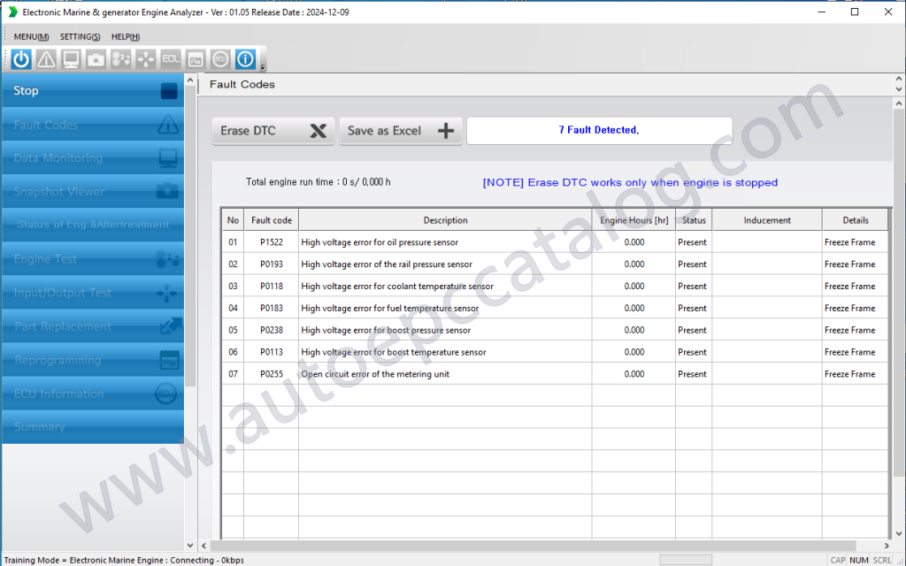The width and height of the screenshot is (906, 566).
Task: Open Snapshot Viewer in the sidebar
Action: click(x=93, y=192)
